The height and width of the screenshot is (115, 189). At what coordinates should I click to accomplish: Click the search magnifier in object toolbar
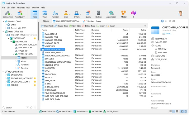145,26
